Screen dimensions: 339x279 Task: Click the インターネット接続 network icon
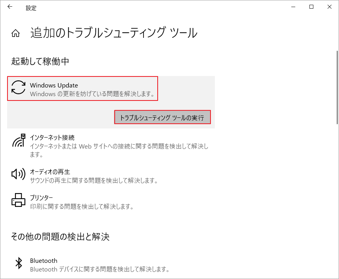click(19, 140)
